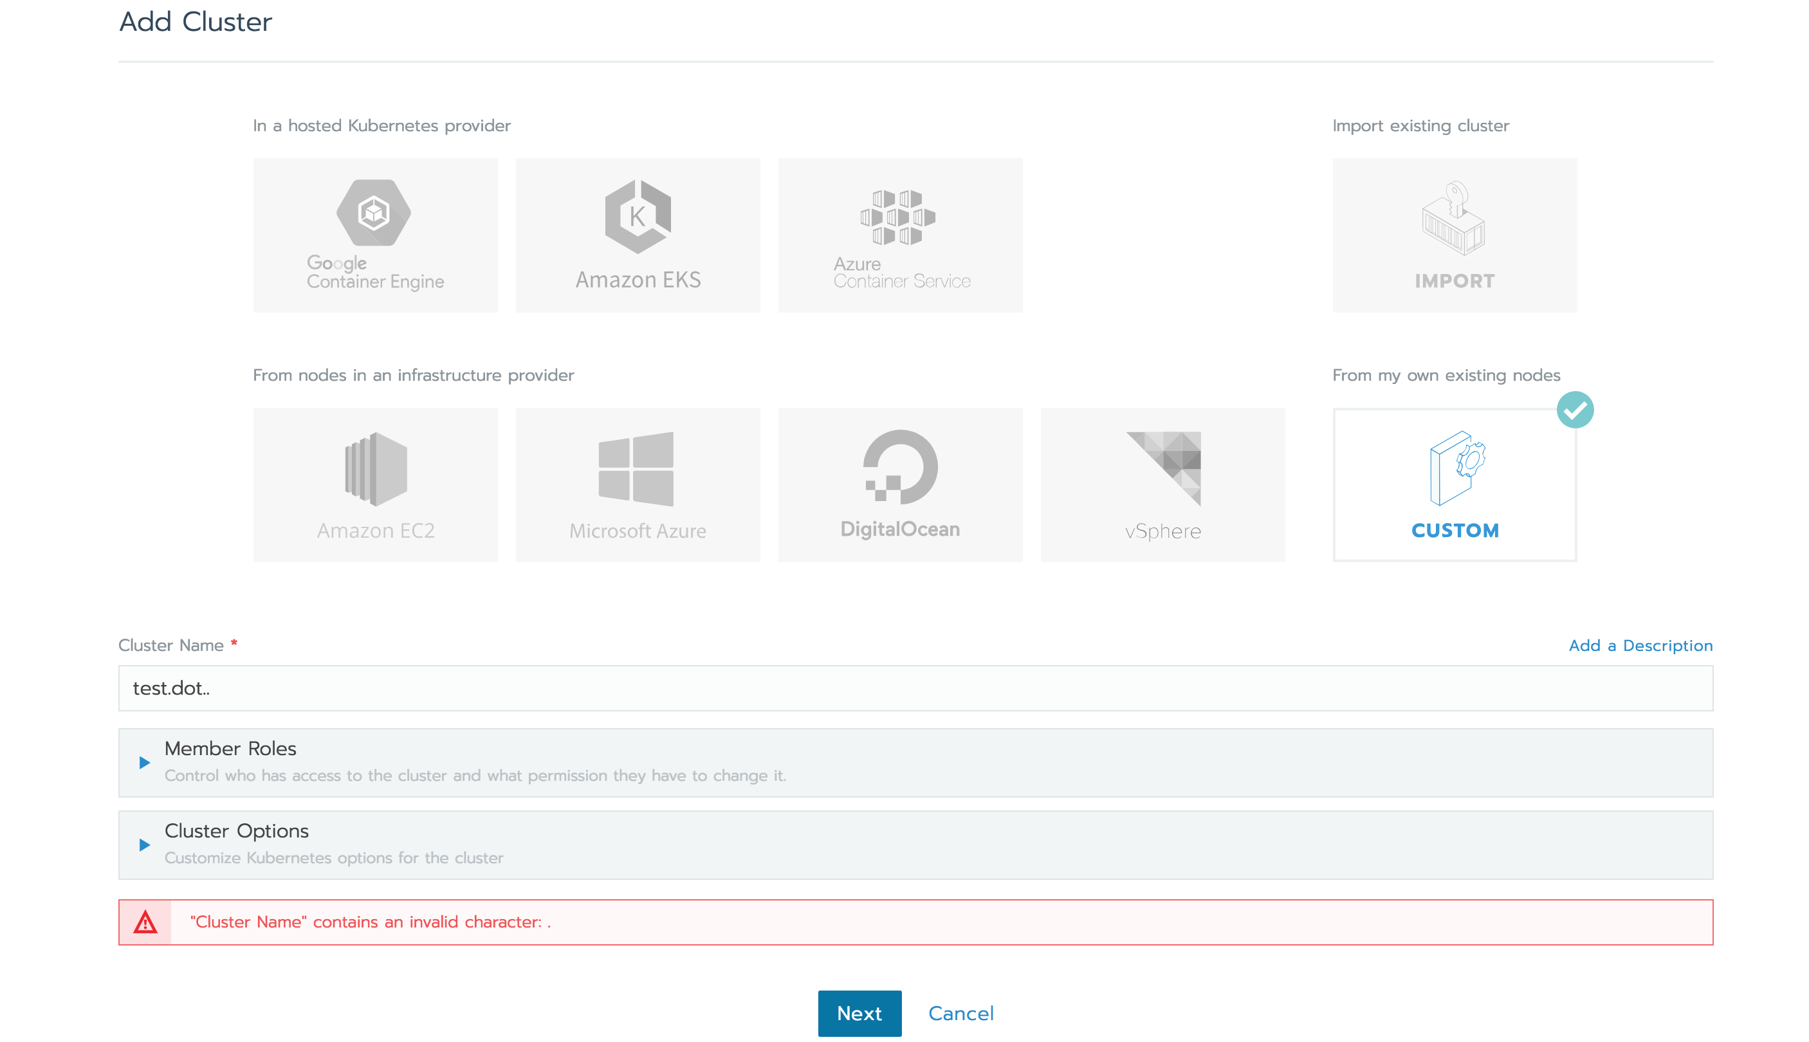Click 'Customize Kubernetes options for the cluster' text
The image size is (1809, 1042).
333,857
